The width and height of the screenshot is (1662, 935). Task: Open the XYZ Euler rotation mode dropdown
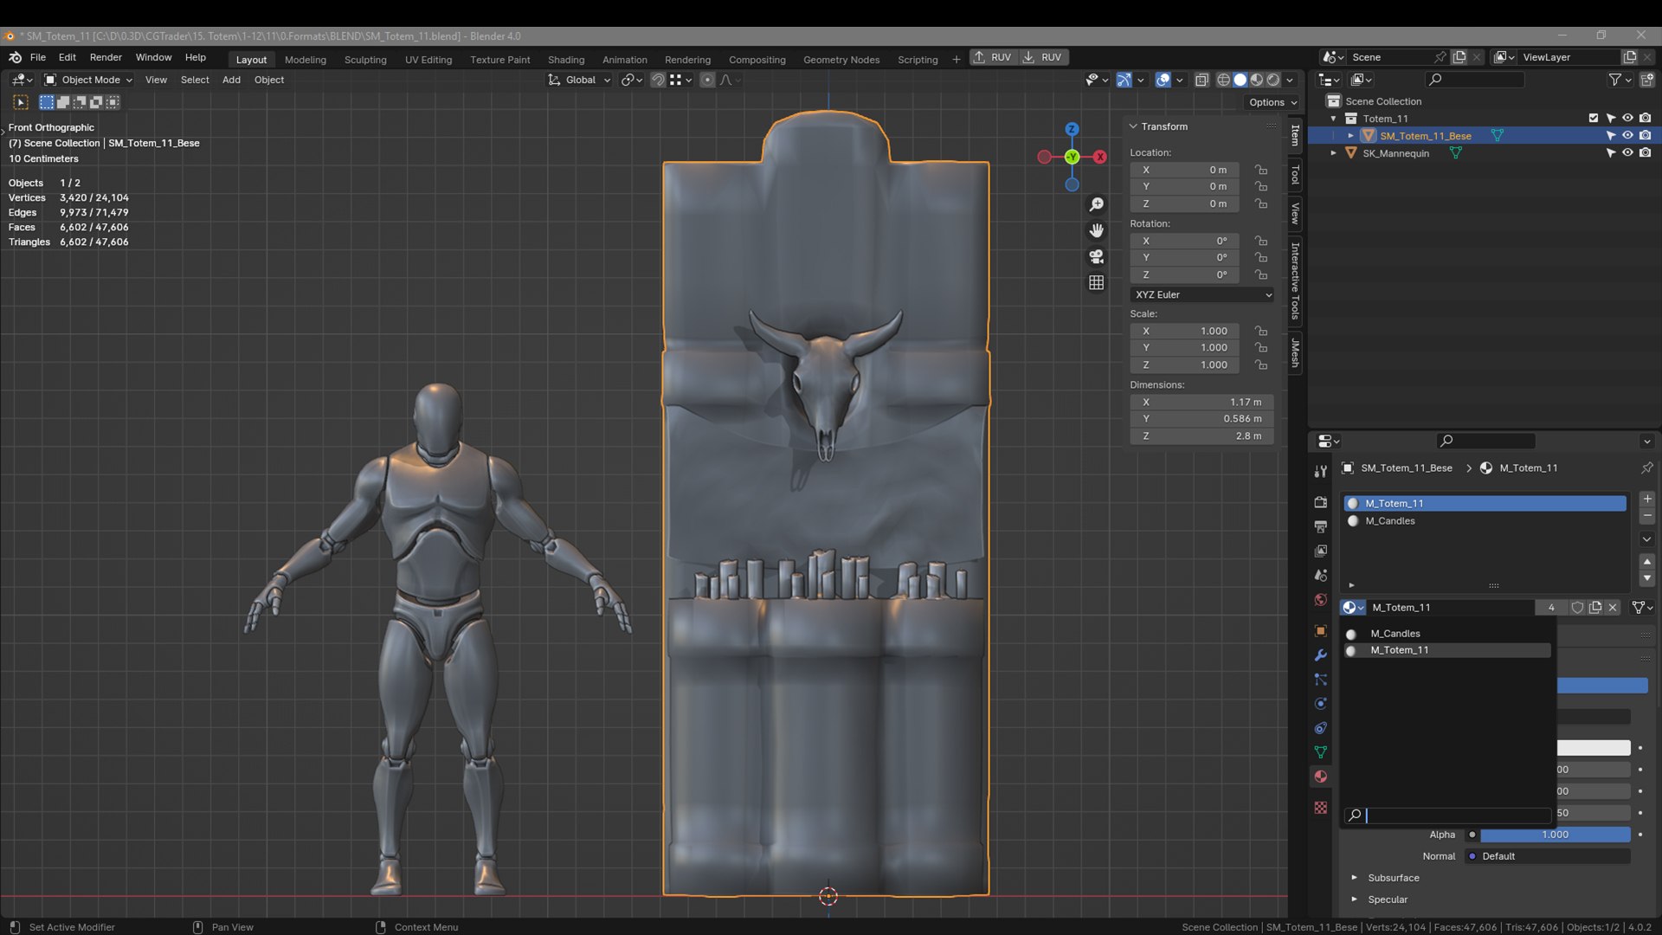point(1202,295)
